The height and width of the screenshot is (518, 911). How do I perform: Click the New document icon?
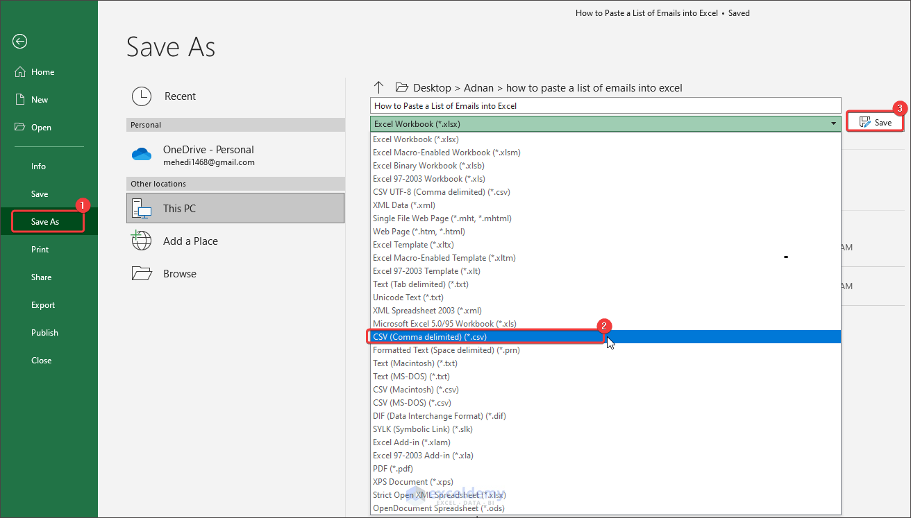point(19,100)
